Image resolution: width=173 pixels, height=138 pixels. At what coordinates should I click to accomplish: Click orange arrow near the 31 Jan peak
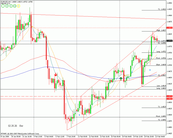[x=32, y=26]
